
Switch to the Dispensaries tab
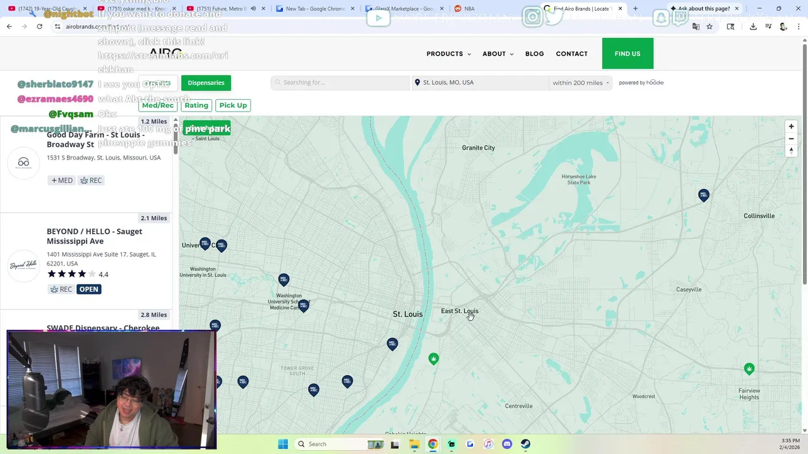click(x=206, y=83)
